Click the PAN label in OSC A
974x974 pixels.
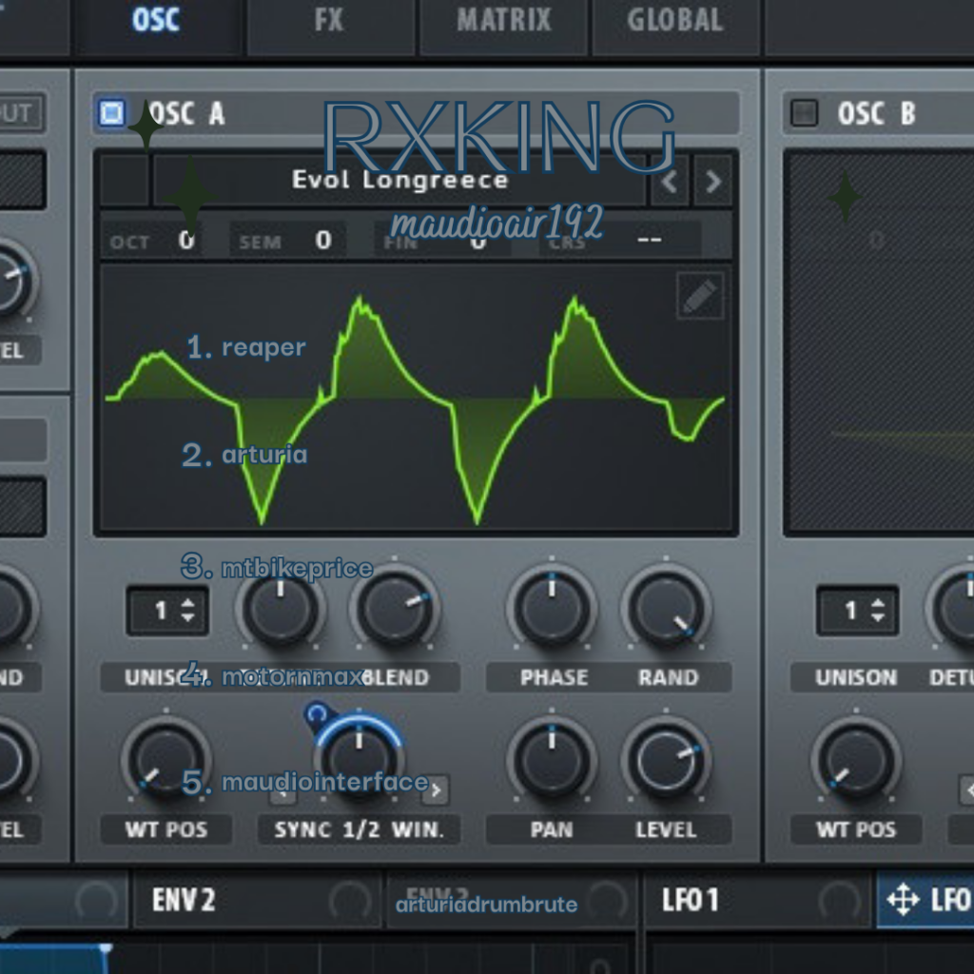pos(552,829)
